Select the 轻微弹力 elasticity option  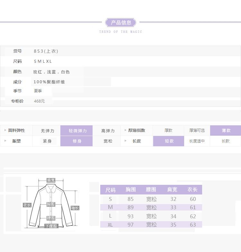77,131
